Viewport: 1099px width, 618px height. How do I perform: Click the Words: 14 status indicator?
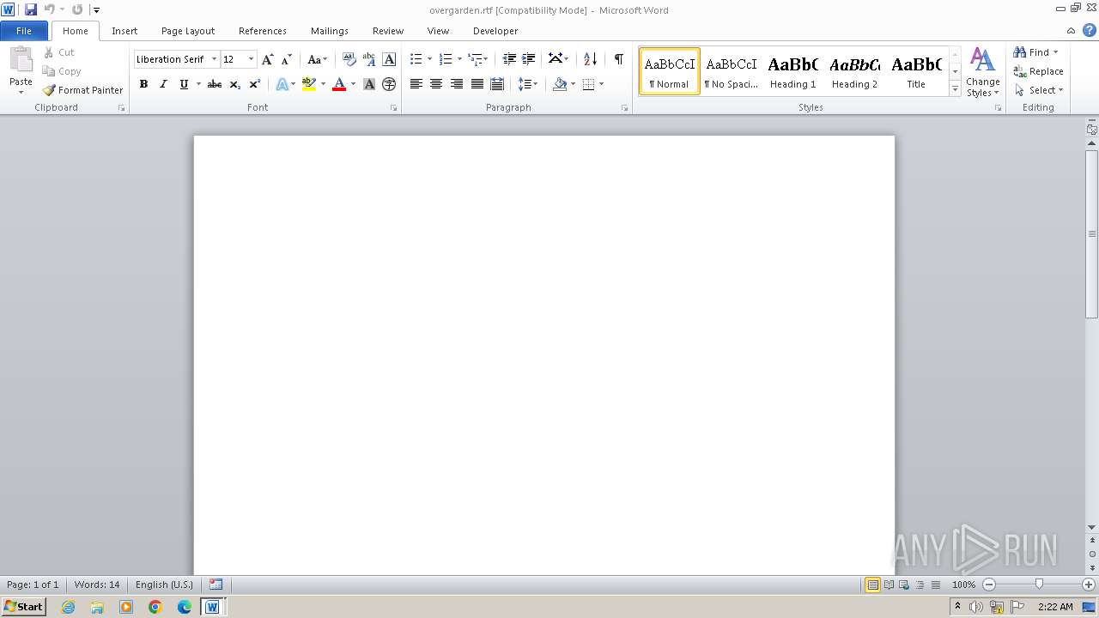(x=97, y=585)
